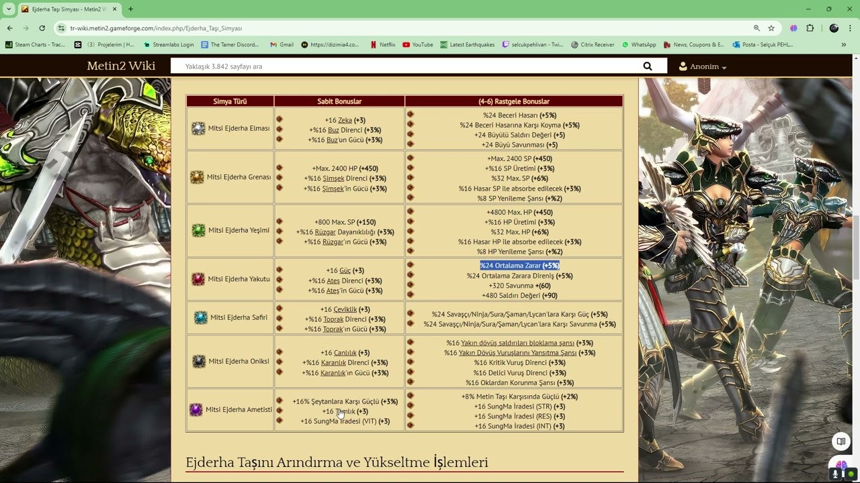The width and height of the screenshot is (860, 483).
Task: Click the Mitsi Ejderha Yakutu stone icon
Action: [198, 279]
